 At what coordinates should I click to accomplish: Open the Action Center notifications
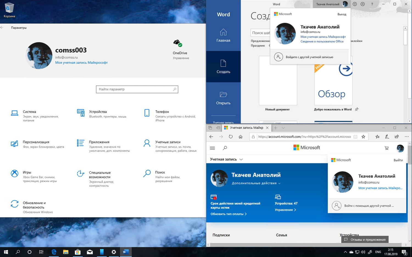[x=404, y=252]
